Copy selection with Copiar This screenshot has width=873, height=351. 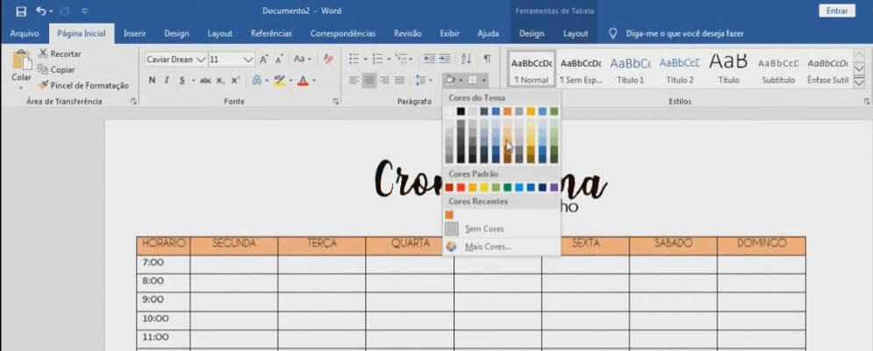click(57, 69)
